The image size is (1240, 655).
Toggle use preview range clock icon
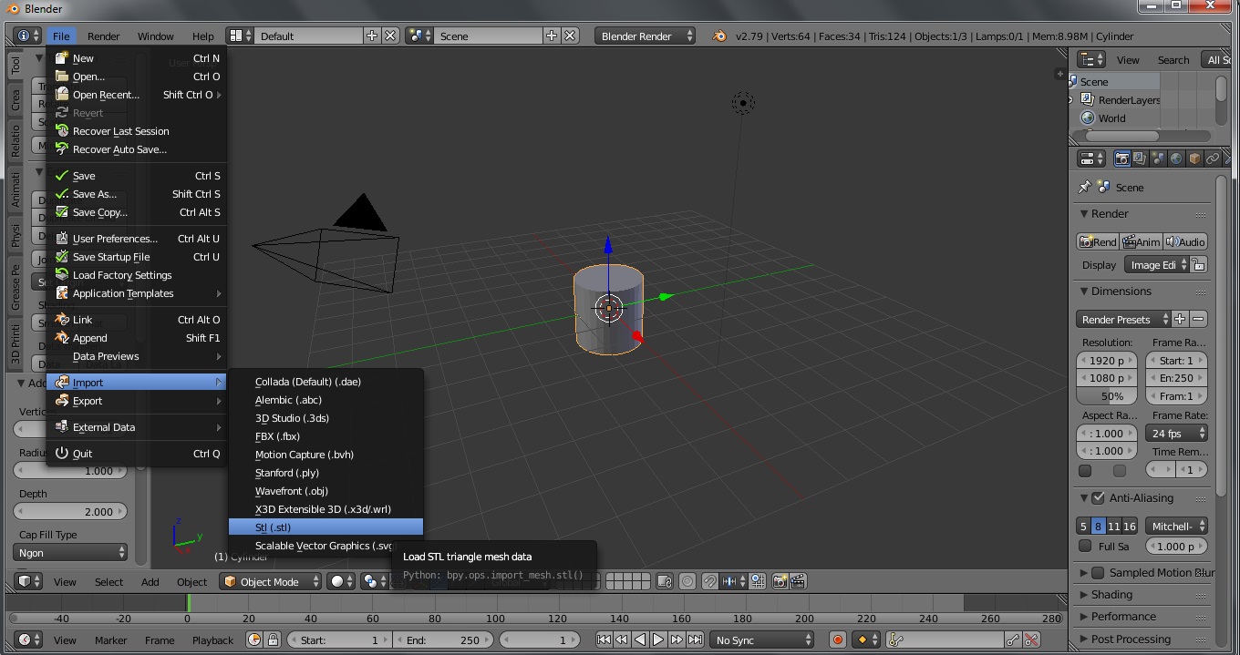coord(254,640)
